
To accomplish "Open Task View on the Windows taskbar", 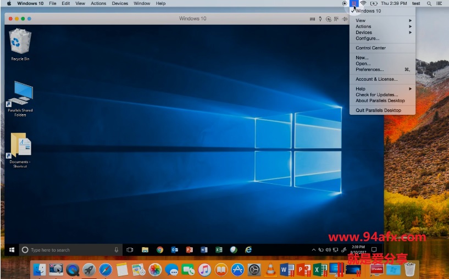I will tap(130, 250).
